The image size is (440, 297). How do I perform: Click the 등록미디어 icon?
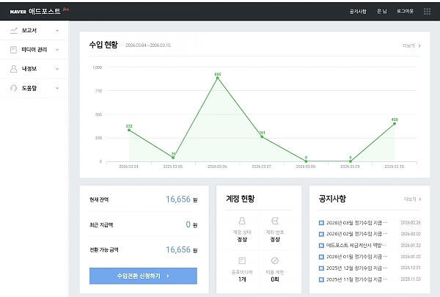pyautogui.click(x=242, y=260)
